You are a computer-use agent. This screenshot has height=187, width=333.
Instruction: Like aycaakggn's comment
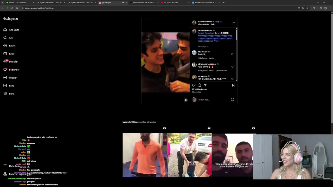pyautogui.click(x=232, y=79)
